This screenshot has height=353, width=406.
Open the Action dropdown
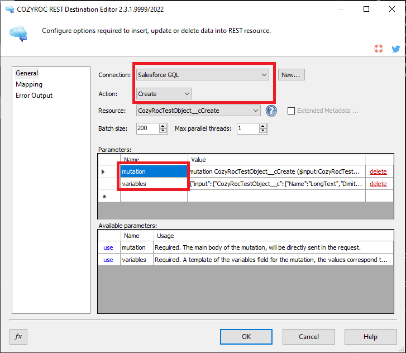(x=187, y=93)
